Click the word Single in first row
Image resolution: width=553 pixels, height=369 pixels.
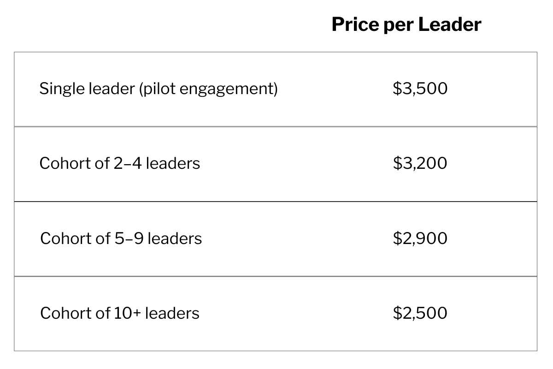pyautogui.click(x=59, y=89)
